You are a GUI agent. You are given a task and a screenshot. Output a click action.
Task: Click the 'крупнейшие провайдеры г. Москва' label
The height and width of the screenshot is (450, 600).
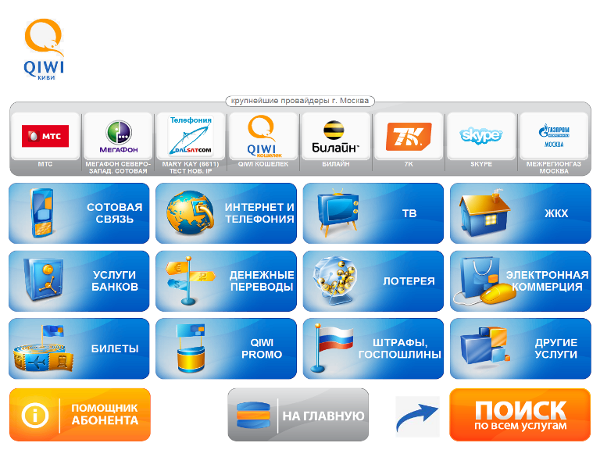[300, 101]
